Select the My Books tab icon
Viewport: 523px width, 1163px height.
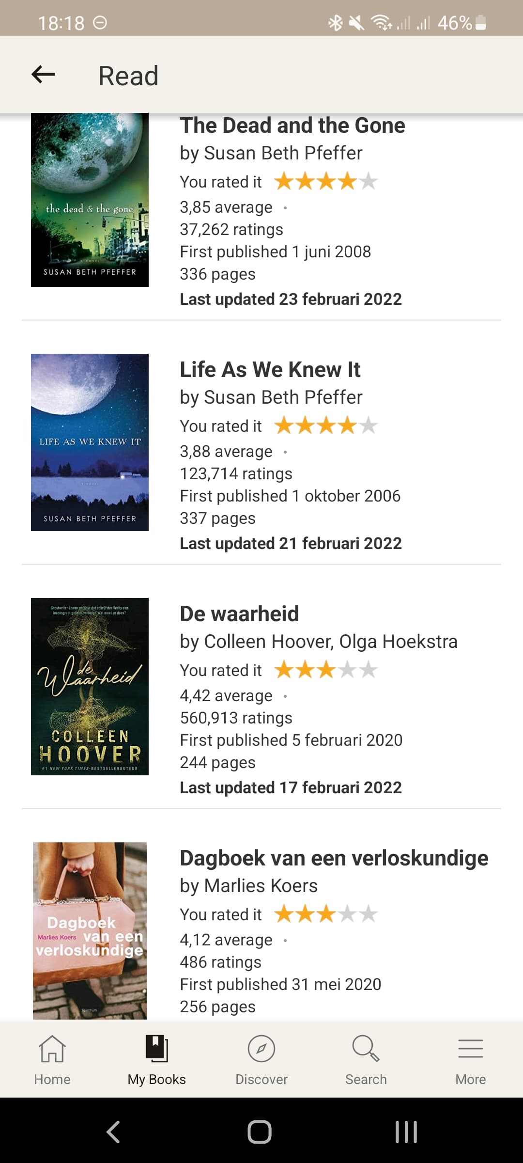[157, 1049]
